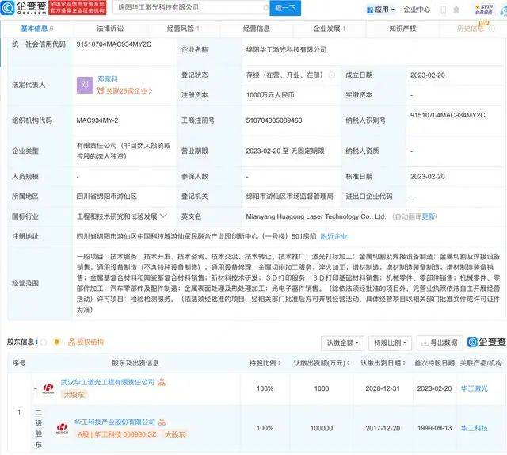Open the 附近企业 link

333,236
